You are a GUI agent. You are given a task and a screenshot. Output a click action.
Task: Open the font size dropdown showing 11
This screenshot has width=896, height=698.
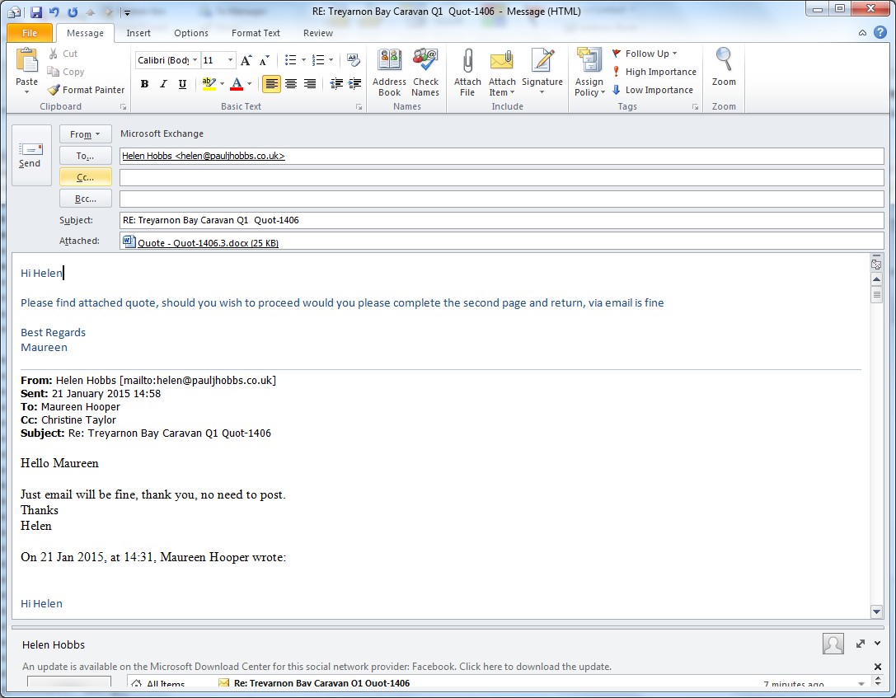tap(230, 60)
